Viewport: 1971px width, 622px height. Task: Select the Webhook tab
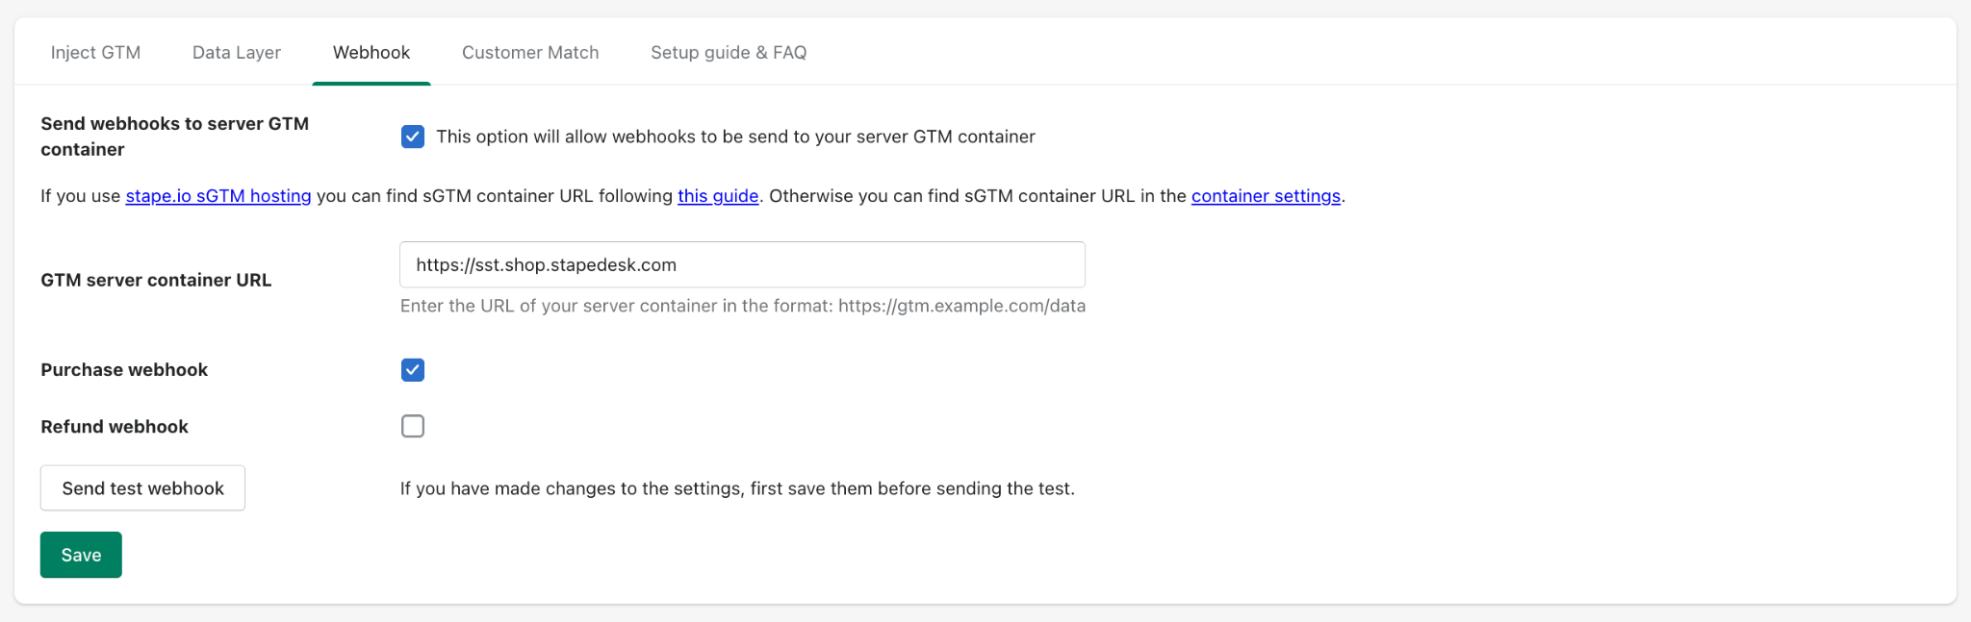pos(371,53)
